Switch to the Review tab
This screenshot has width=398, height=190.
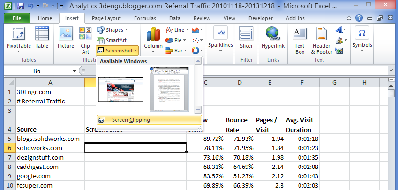(202, 18)
